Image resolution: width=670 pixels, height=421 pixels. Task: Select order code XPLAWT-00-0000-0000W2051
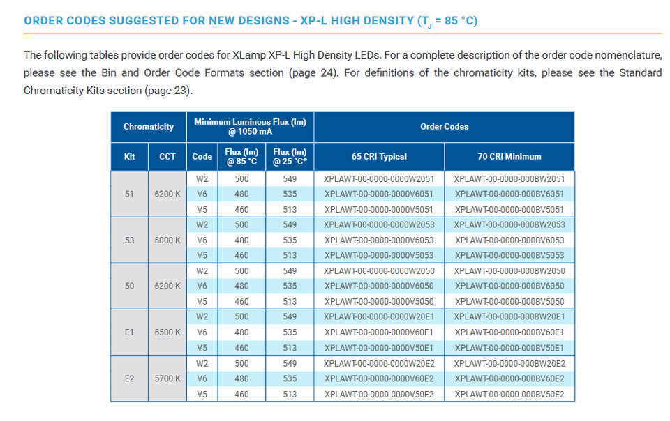pyautogui.click(x=379, y=179)
